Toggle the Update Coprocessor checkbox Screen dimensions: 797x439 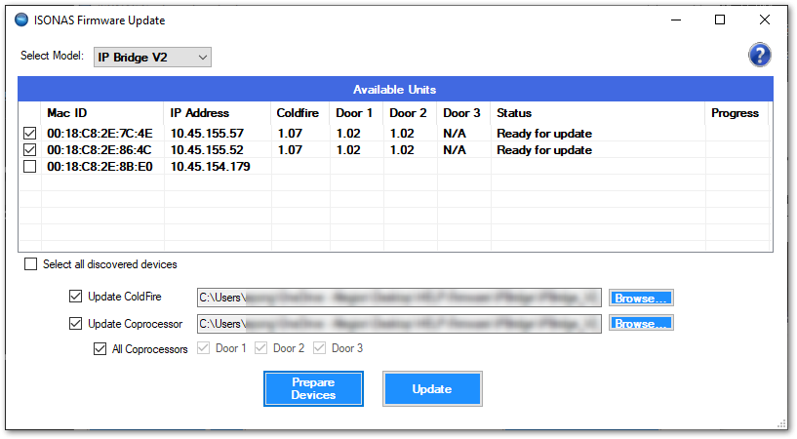76,324
